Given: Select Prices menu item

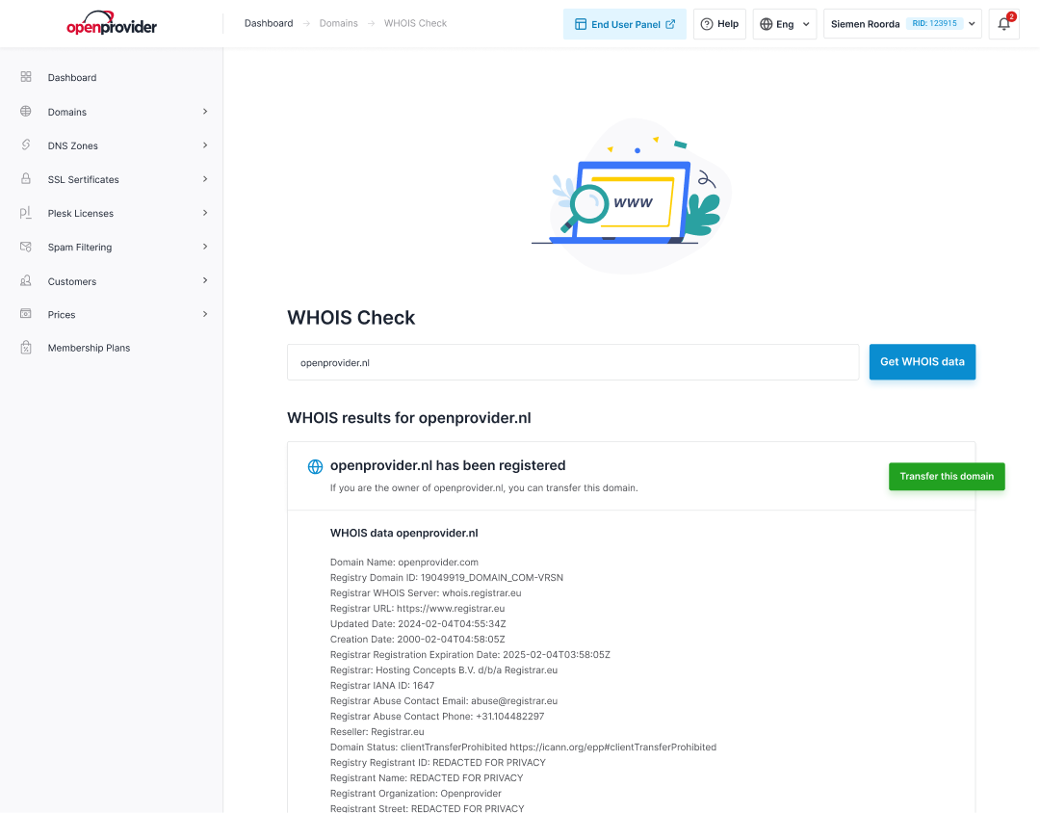Looking at the screenshot, I should 62,315.
